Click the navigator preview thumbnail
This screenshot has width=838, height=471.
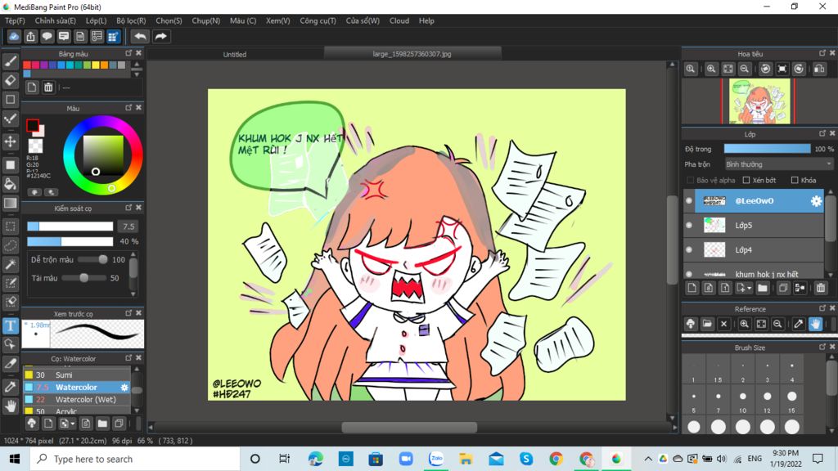759,101
